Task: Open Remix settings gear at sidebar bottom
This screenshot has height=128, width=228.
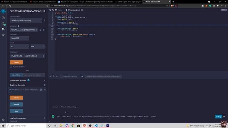Action: coord(3,120)
